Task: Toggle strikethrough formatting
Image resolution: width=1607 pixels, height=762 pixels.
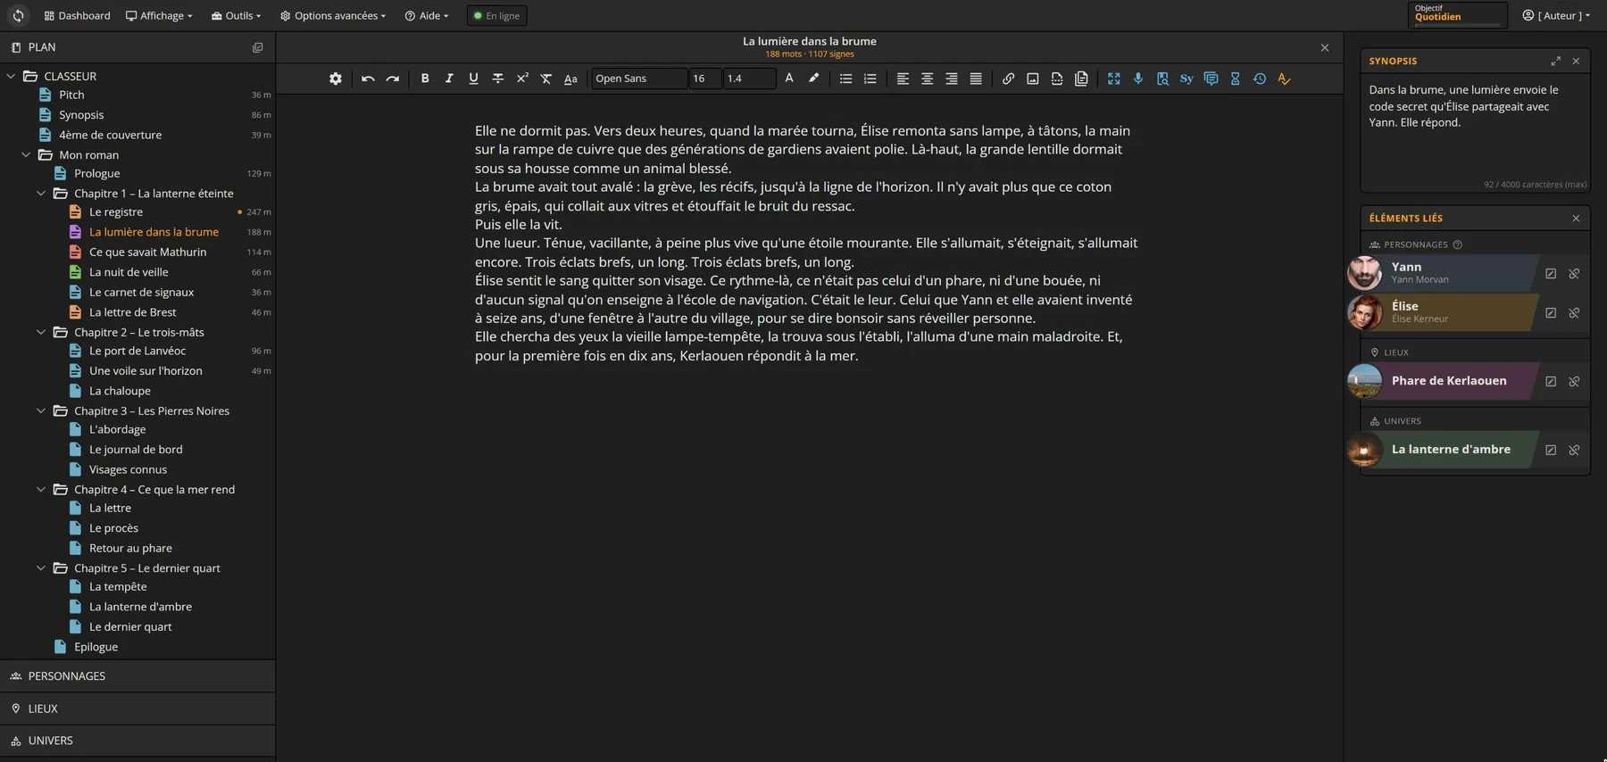Action: pos(498,79)
